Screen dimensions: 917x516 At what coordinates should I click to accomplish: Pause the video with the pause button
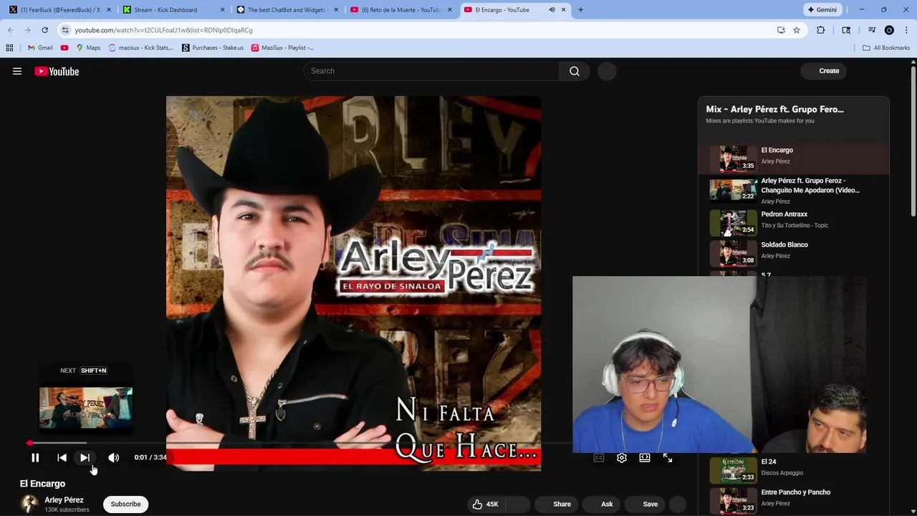coord(35,457)
